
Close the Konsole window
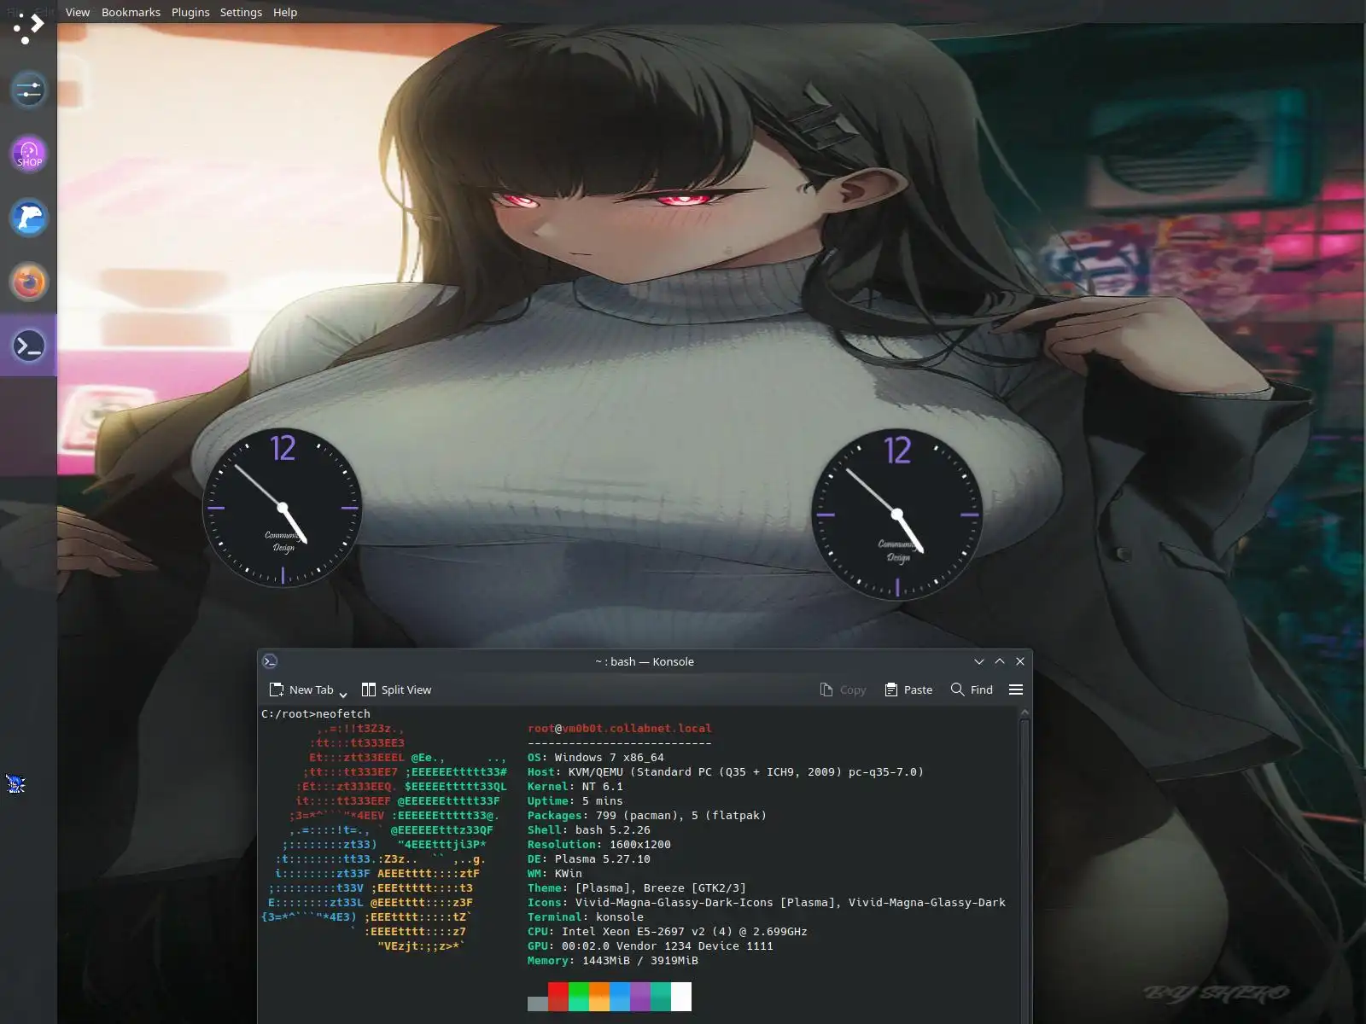click(1020, 661)
